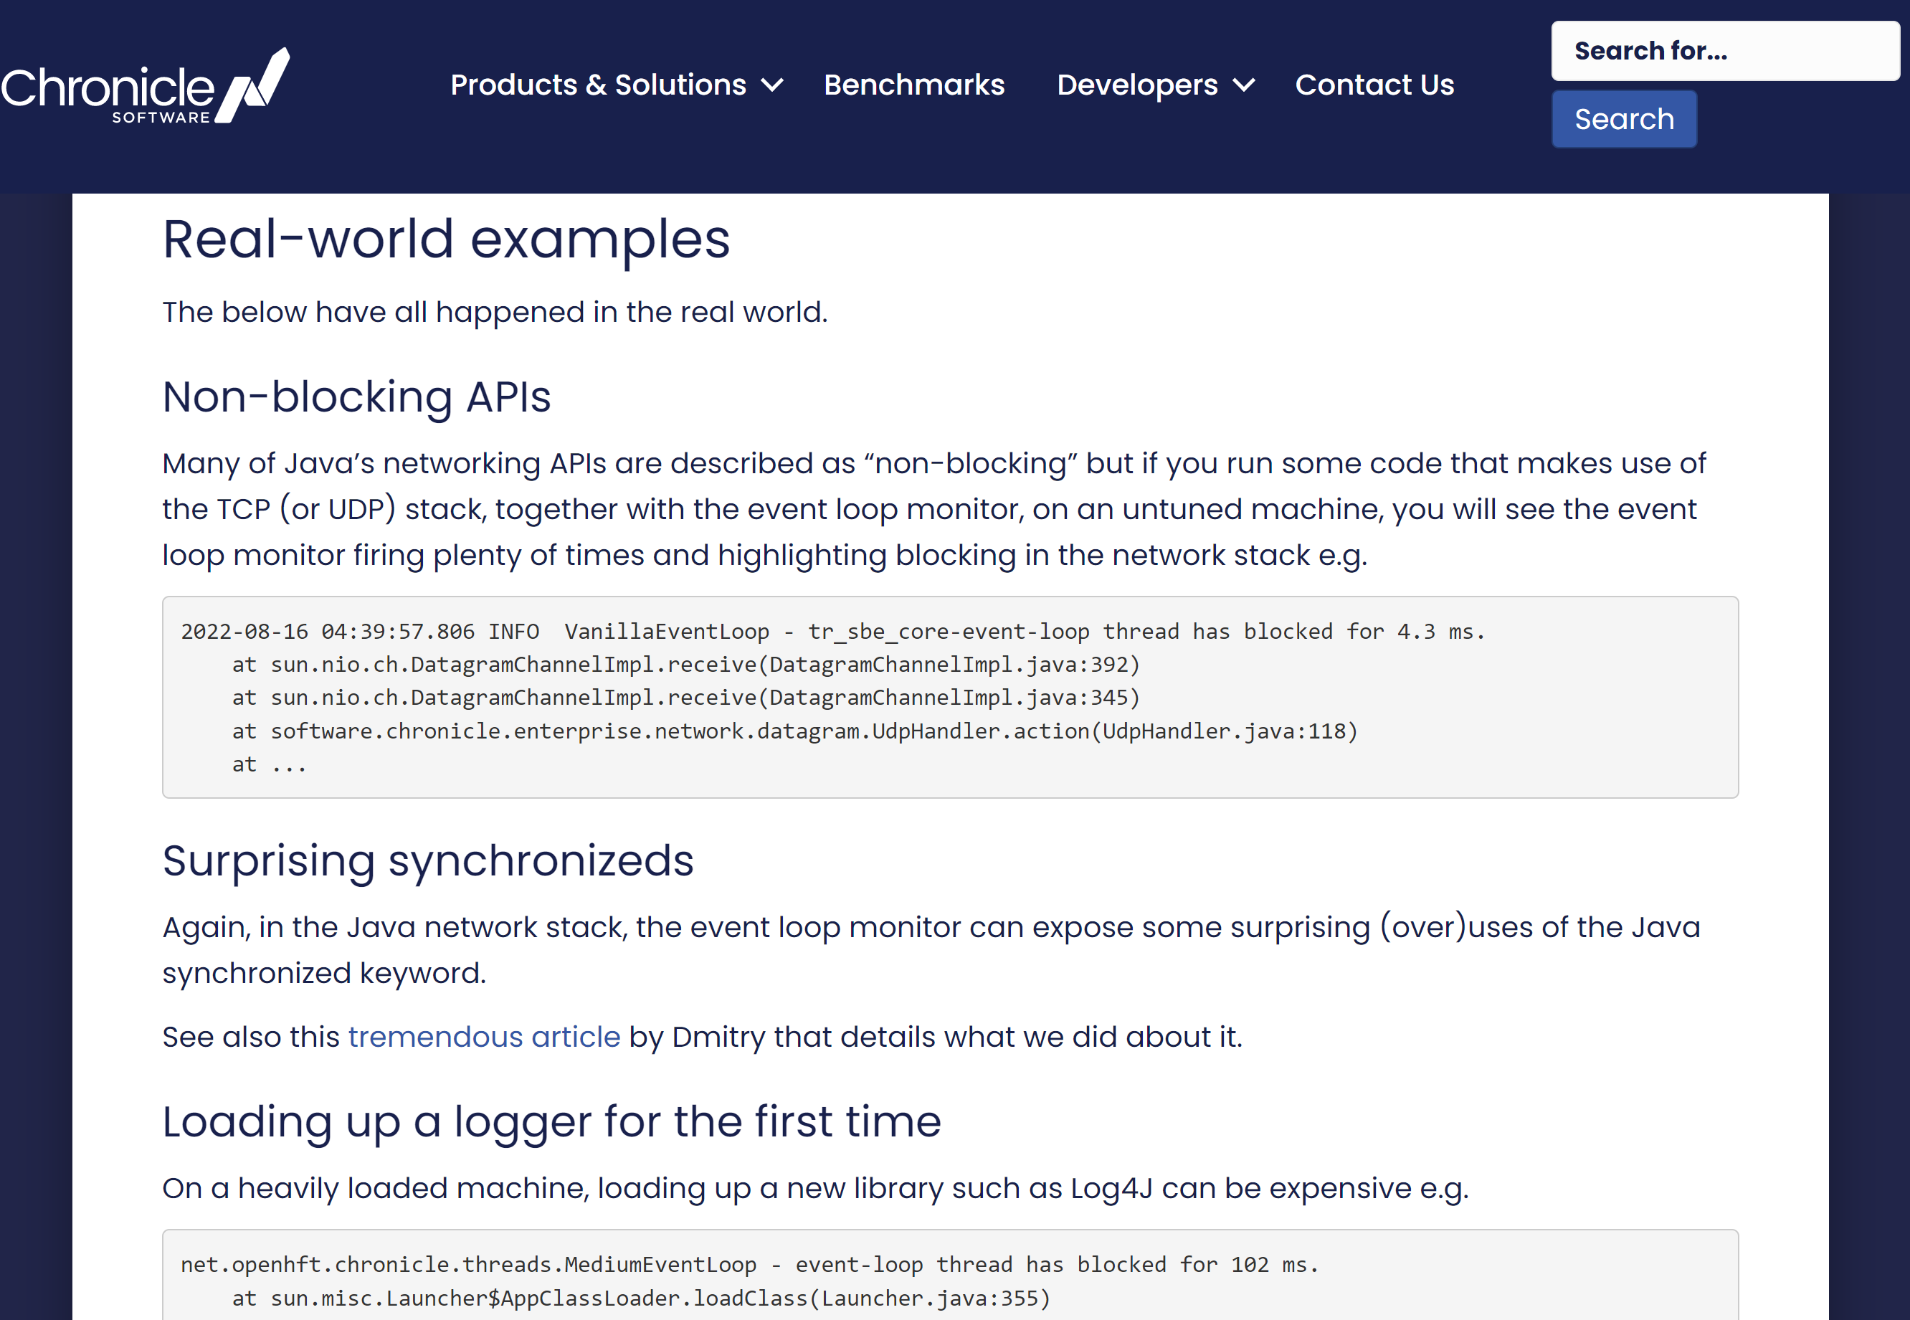Open the Products & Solutions menu
Viewport: 1910px width, 1320px height.
[x=598, y=85]
